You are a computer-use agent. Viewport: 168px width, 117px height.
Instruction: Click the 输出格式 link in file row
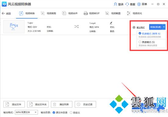[141, 27]
